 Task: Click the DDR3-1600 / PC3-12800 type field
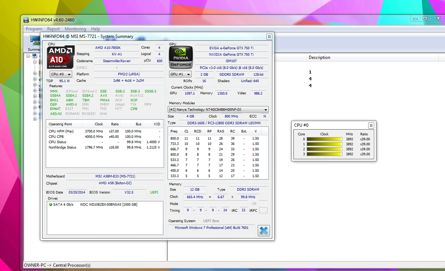click(x=224, y=123)
